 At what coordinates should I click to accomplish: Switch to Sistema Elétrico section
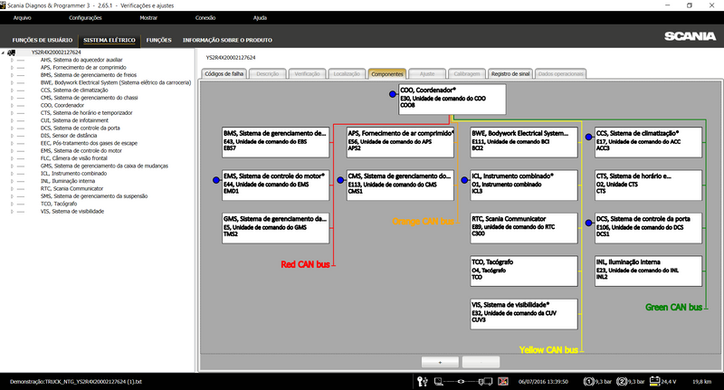coord(110,40)
